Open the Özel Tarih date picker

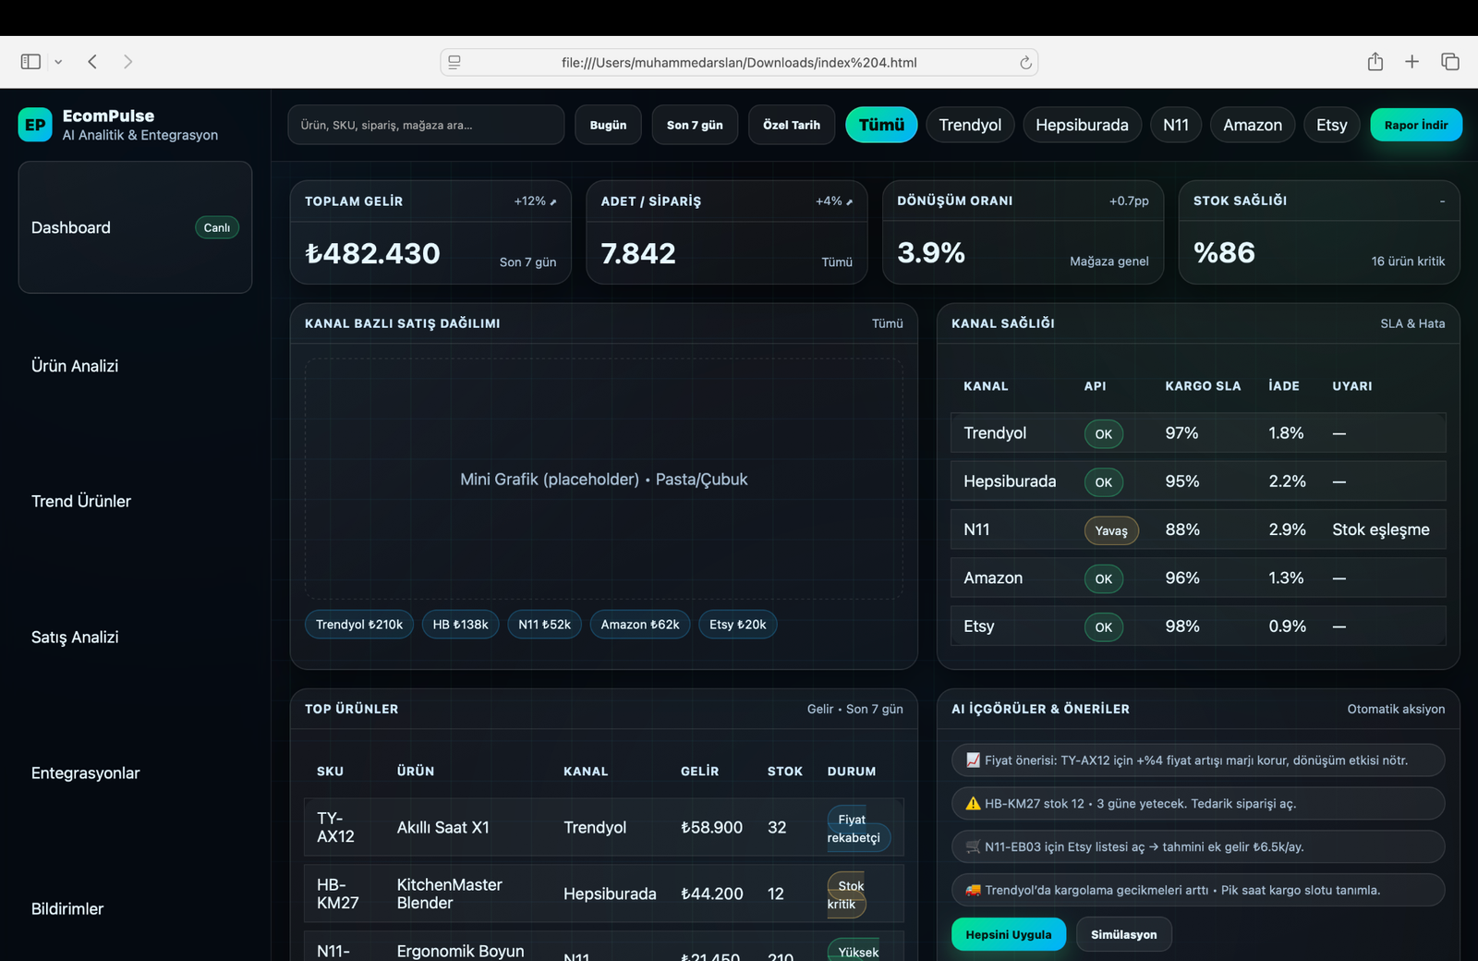click(x=791, y=125)
